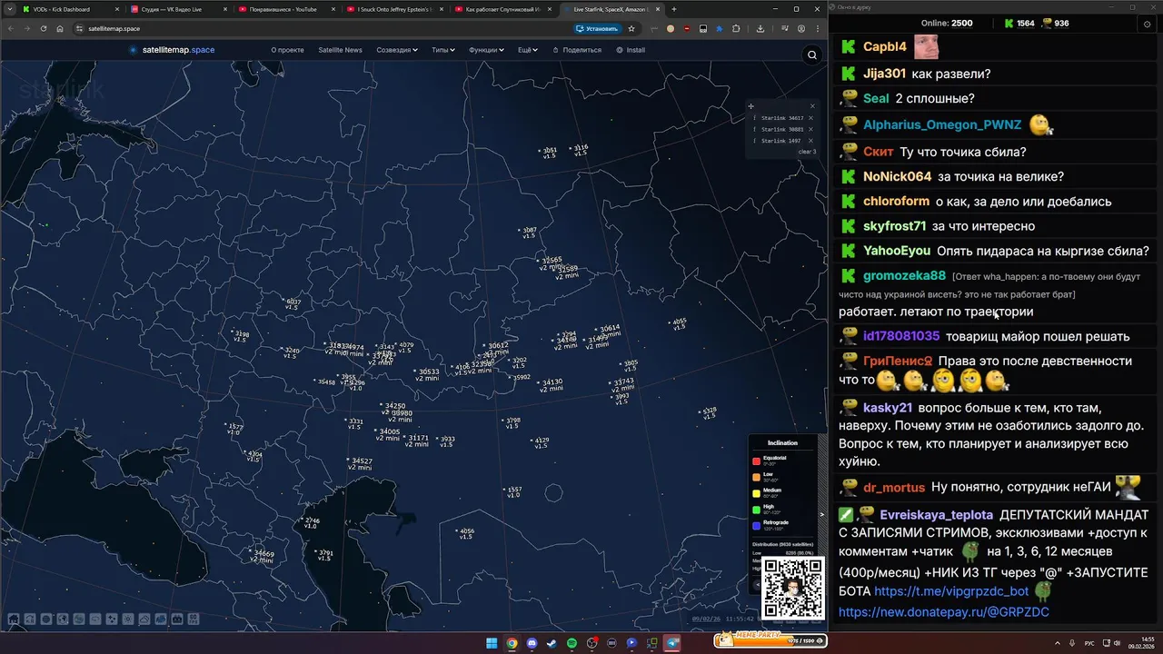Open OBS Studio from the taskbar
Image resolution: width=1163 pixels, height=654 pixels.
592,643
